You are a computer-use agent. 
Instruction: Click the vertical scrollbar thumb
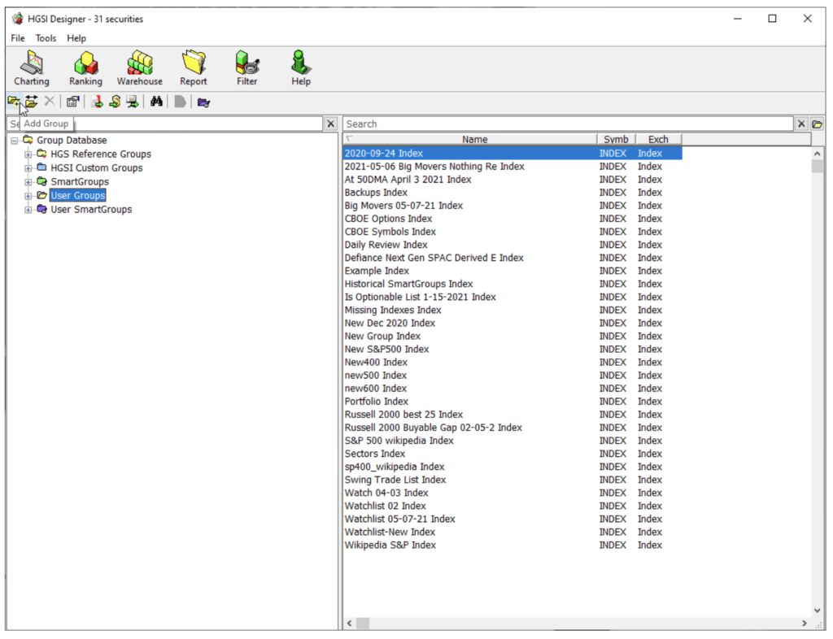tap(817, 166)
